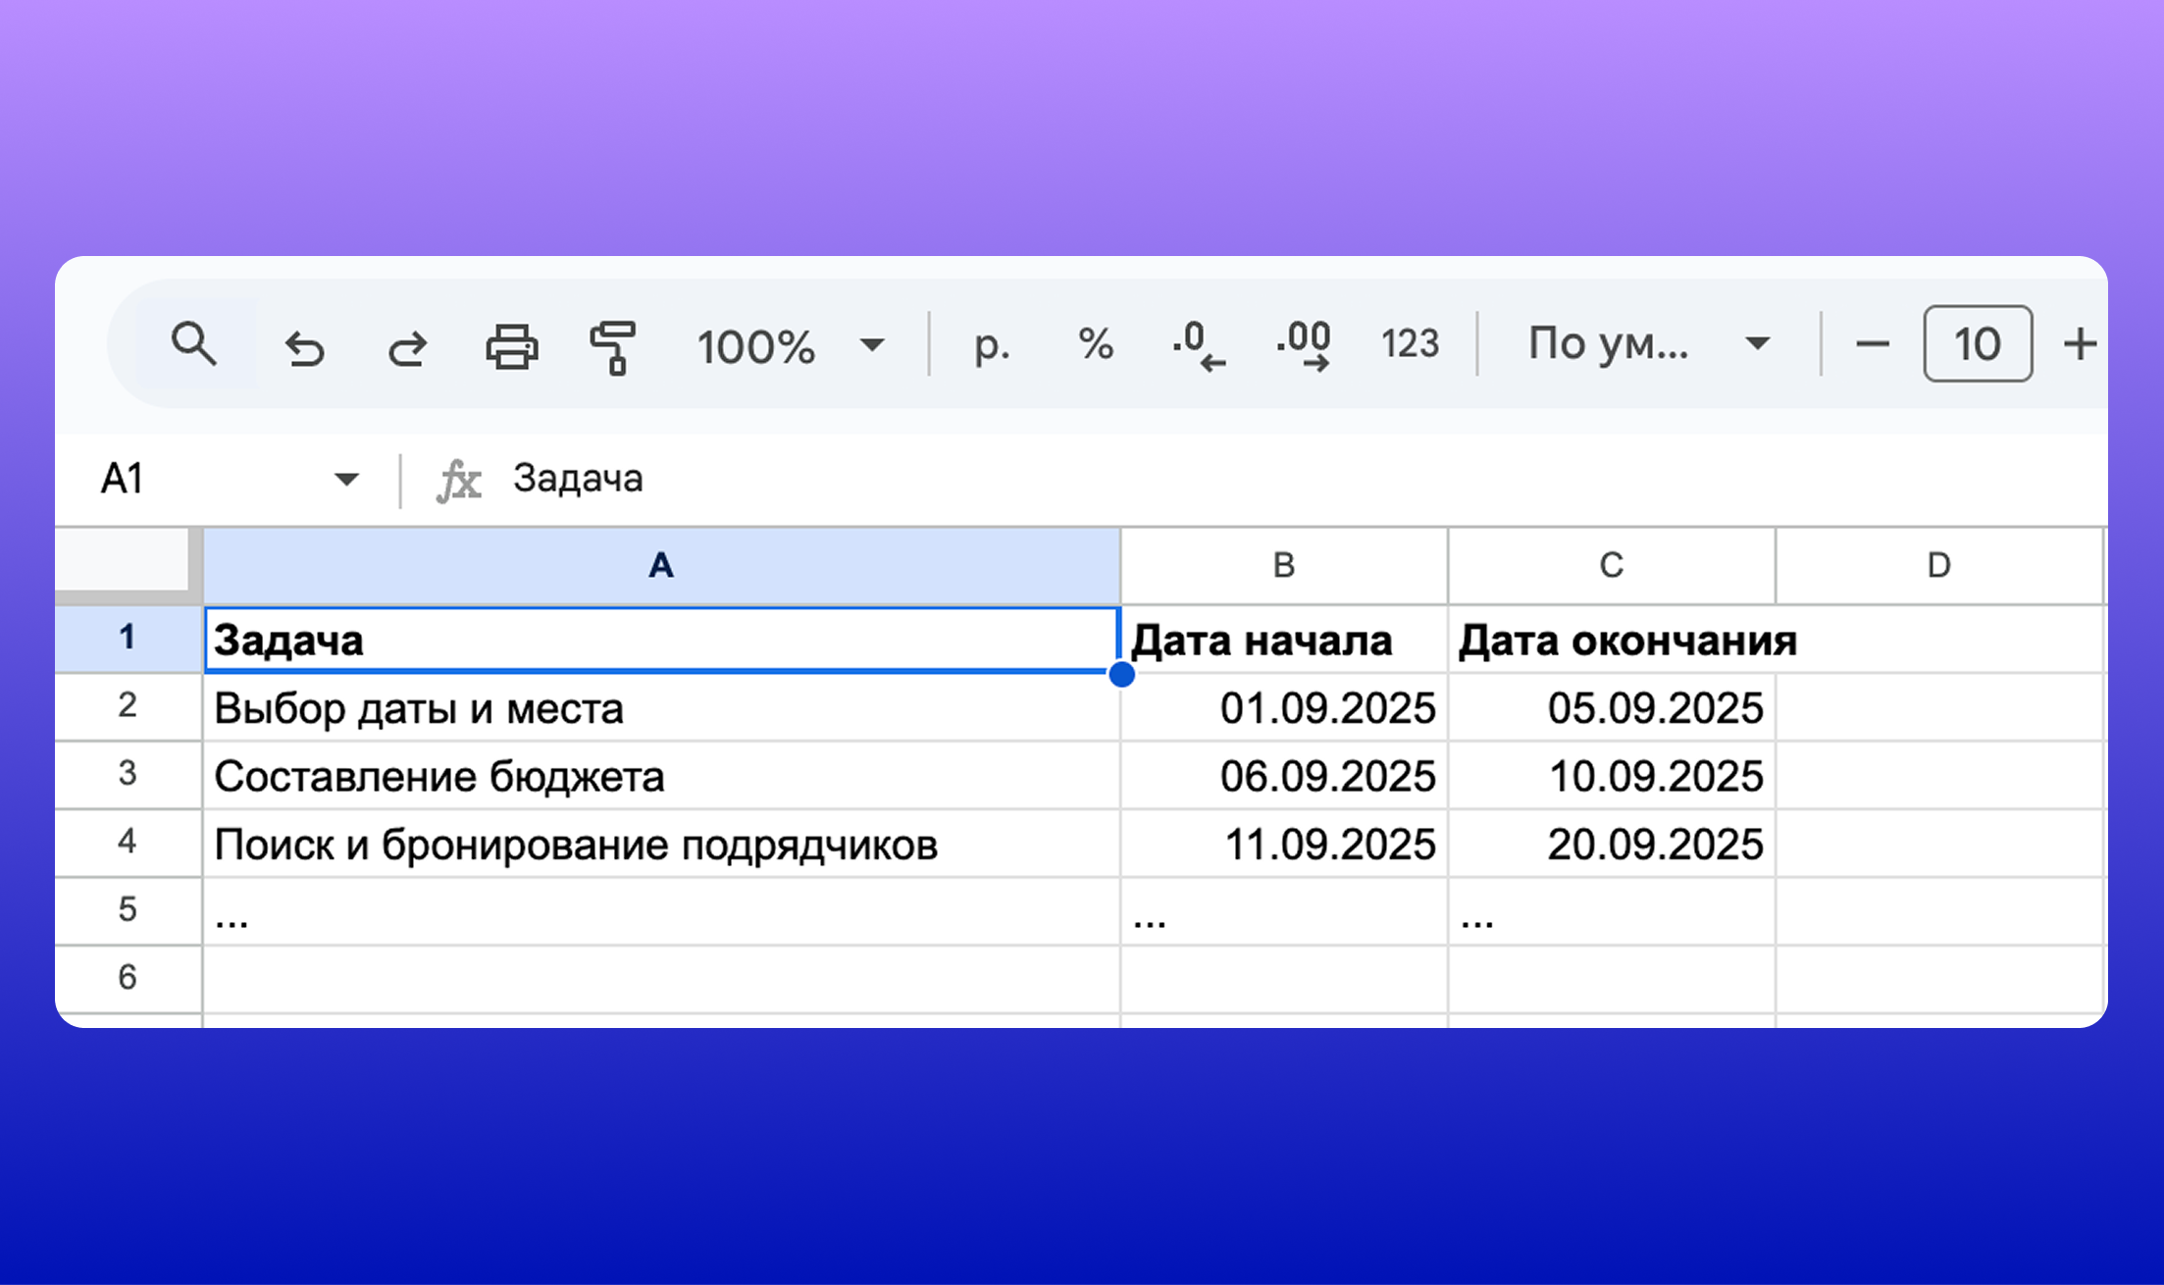Viewport: 2164px width, 1285px height.
Task: Increase decimal places using toolbar icon
Action: [x=1303, y=344]
